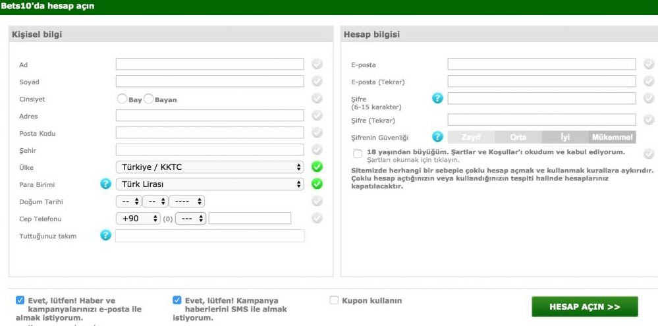Image resolution: width=658 pixels, height=326 pixels.
Task: Click the İyi password strength segment
Action: [x=565, y=137]
